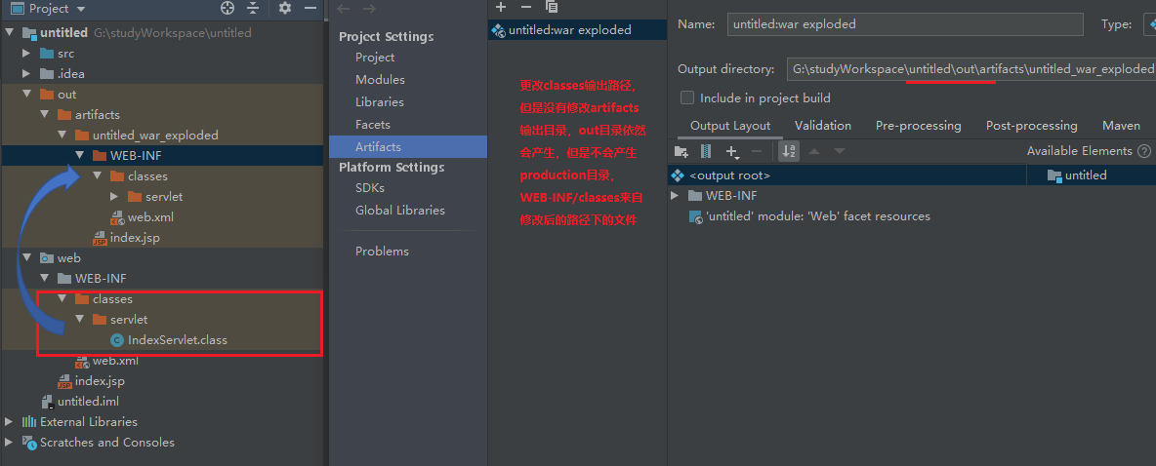Viewport: 1156px width, 466px height.
Task: Click Create Archive icon in Output Layout toolbar
Action: [706, 151]
